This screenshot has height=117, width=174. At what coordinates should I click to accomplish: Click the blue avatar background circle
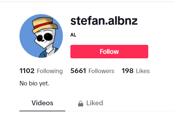26,37
